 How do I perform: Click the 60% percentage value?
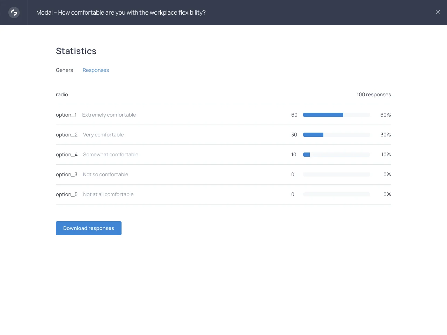click(x=386, y=115)
